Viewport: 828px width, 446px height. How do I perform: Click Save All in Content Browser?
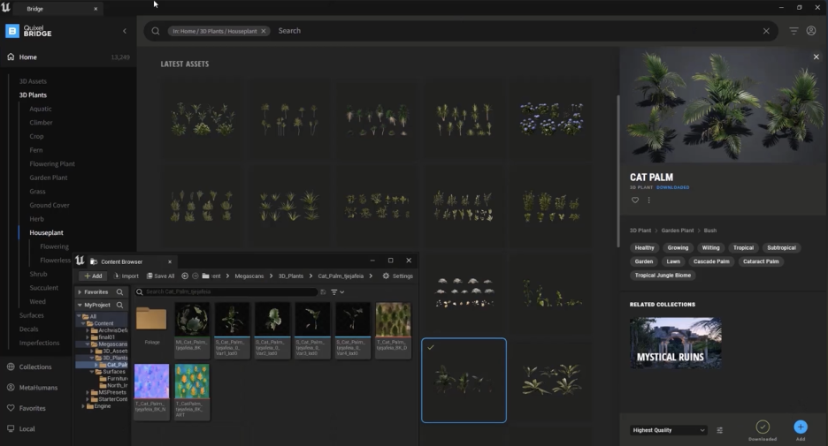[160, 276]
